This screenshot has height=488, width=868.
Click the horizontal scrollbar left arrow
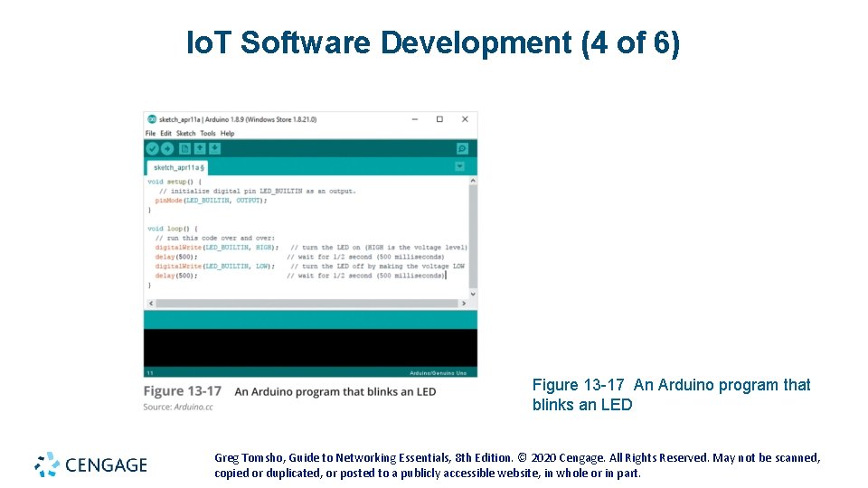(x=151, y=304)
